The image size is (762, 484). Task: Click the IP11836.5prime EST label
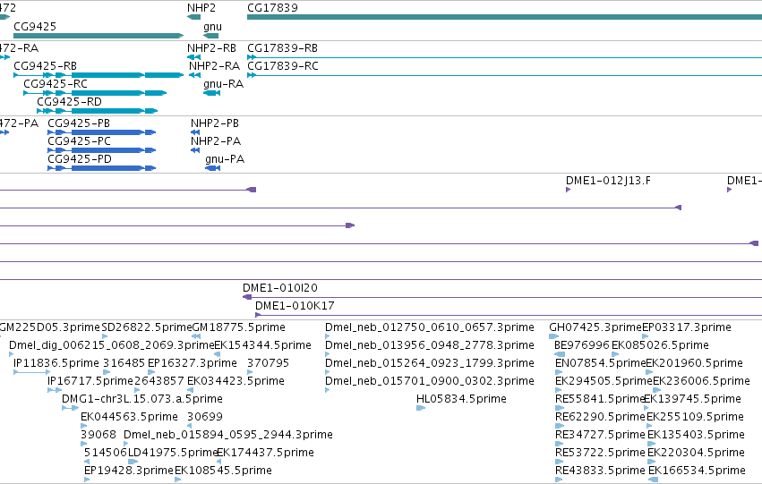pos(56,363)
